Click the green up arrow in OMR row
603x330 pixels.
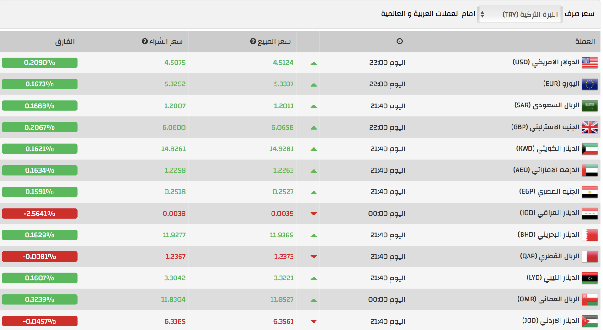point(314,300)
